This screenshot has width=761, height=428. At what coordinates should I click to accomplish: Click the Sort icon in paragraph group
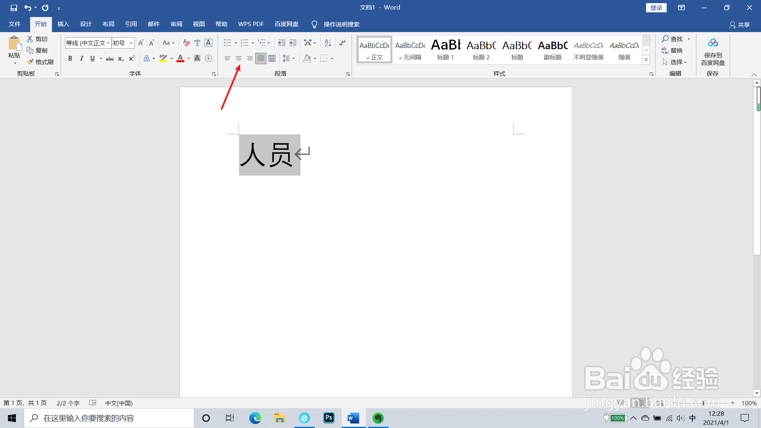coord(327,43)
